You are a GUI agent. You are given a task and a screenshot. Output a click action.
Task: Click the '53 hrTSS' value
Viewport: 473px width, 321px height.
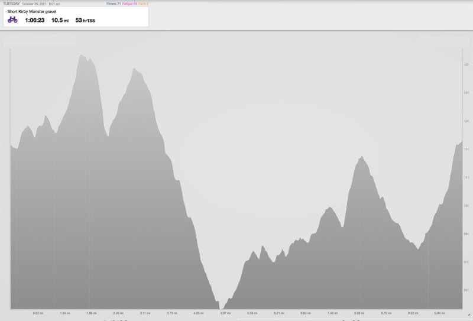[85, 20]
